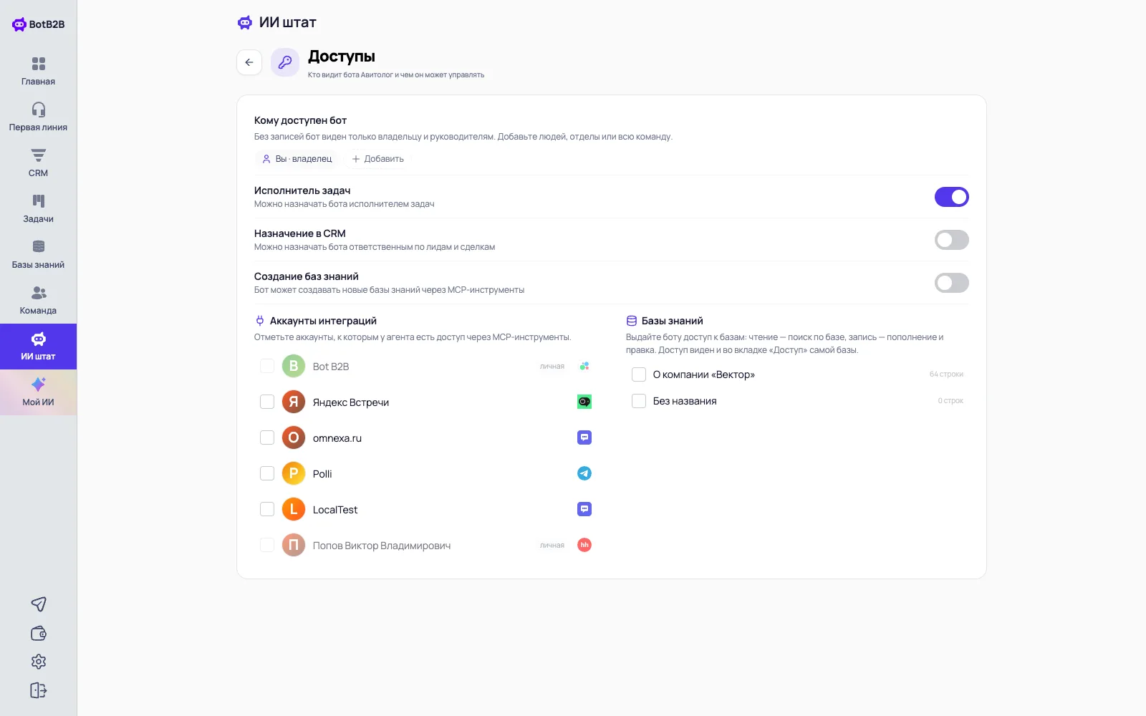This screenshot has width=1146, height=716.
Task: Check the Яндекс Встречи account checkbox
Action: pyautogui.click(x=267, y=402)
